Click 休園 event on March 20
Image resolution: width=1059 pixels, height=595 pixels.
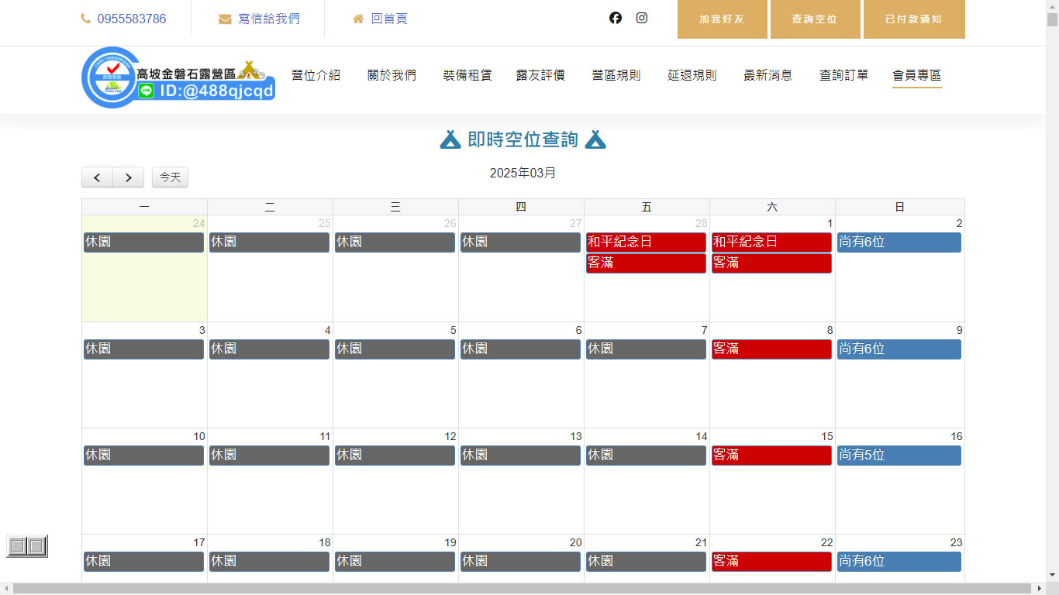(521, 562)
